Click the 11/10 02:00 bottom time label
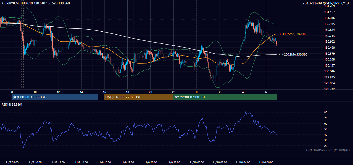353x165 pixels. [x=220, y=163]
